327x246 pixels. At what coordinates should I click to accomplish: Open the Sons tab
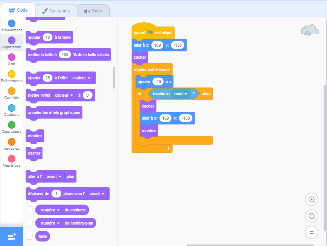[x=93, y=11]
